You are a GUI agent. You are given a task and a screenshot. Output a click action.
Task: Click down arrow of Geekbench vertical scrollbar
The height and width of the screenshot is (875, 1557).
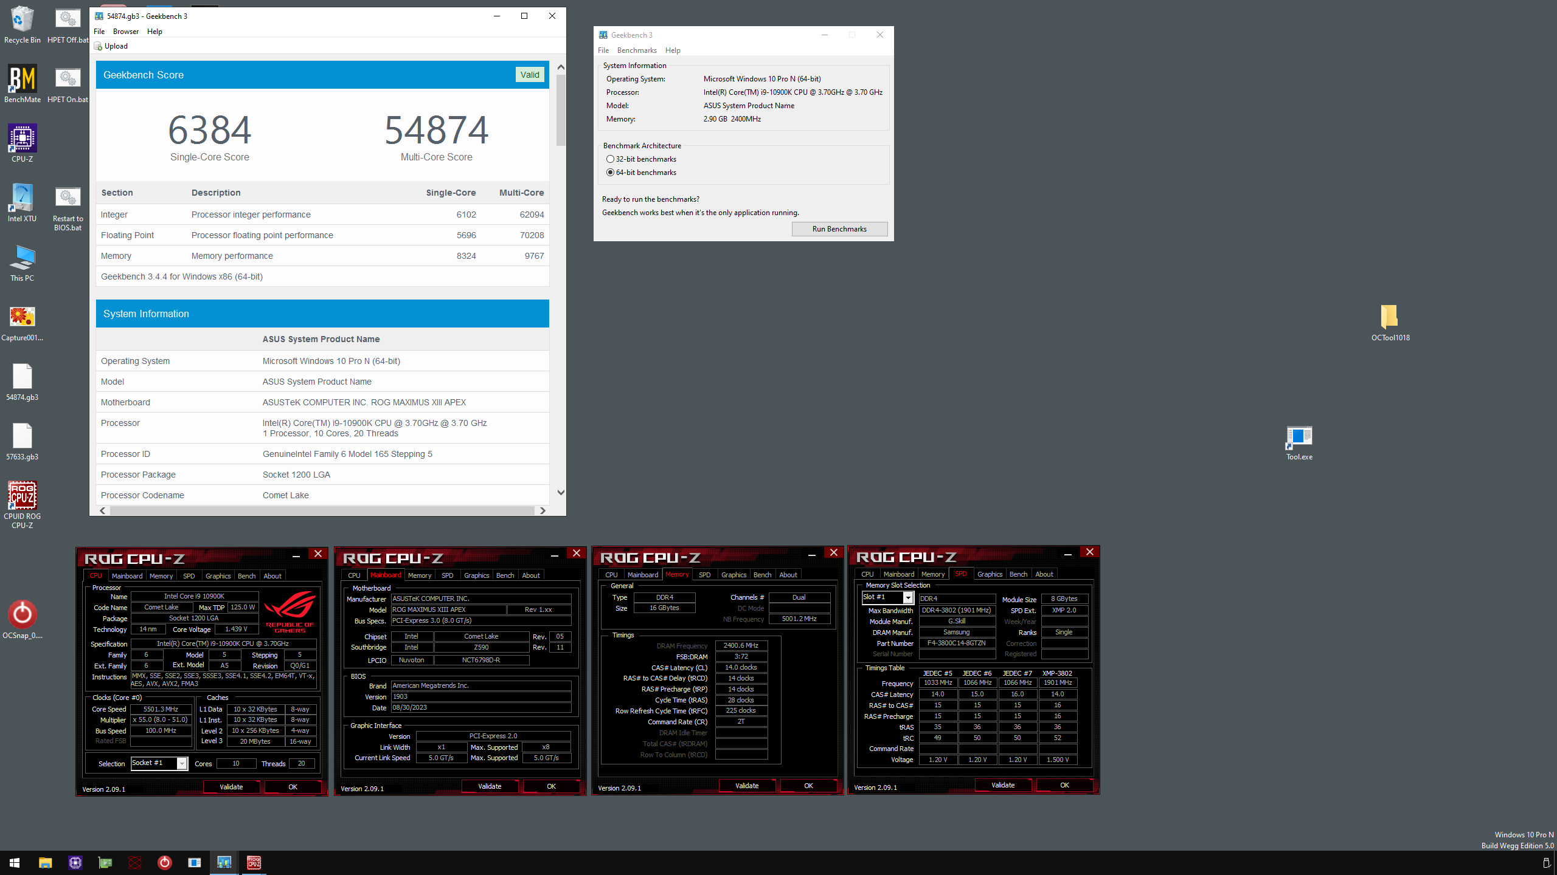tap(561, 493)
